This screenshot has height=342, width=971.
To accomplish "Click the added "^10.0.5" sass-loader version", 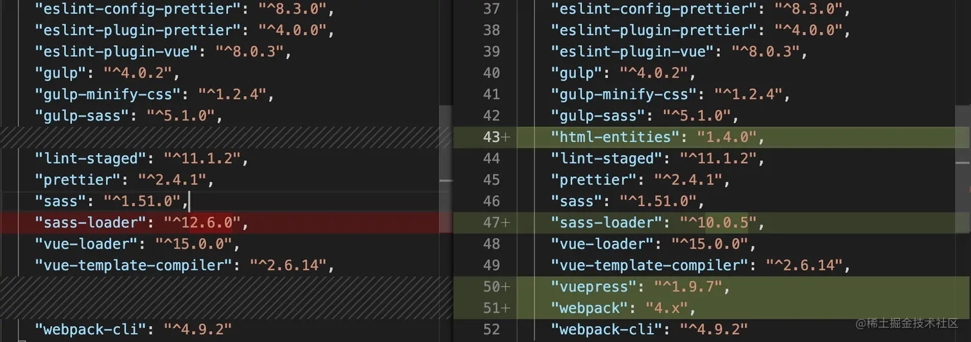I will coord(719,223).
